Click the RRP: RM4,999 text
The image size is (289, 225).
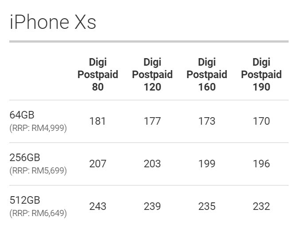point(38,128)
